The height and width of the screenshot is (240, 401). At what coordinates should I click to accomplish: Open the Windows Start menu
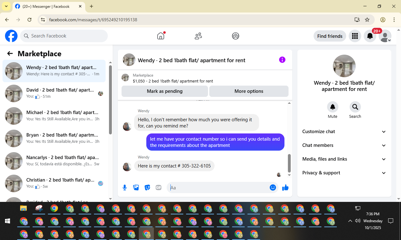point(8,221)
